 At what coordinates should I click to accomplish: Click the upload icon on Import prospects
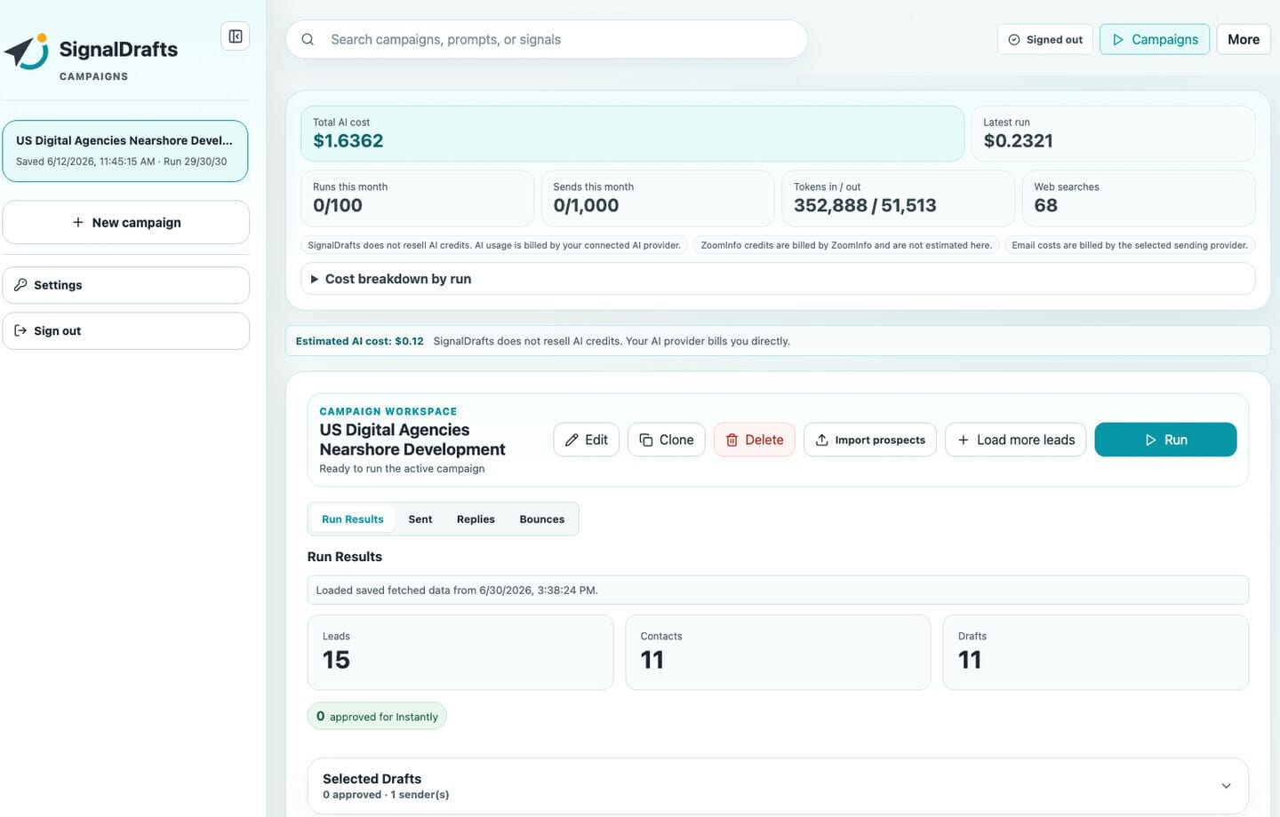pos(822,440)
